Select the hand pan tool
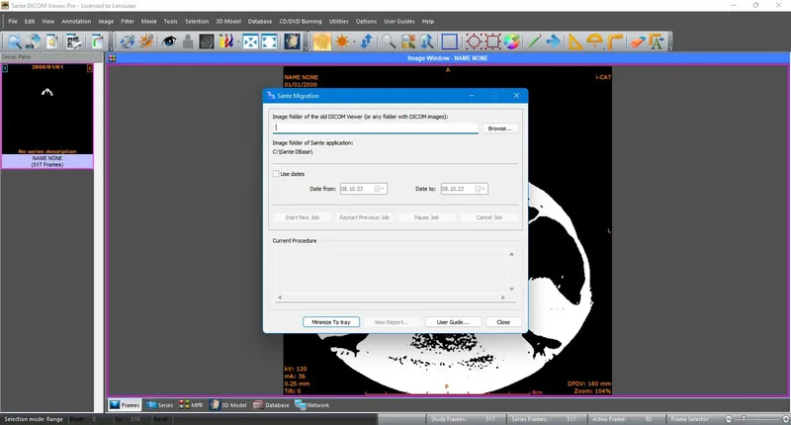 pos(322,42)
